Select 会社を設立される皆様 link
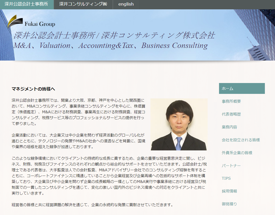275x215 pixels. (x=241, y=140)
